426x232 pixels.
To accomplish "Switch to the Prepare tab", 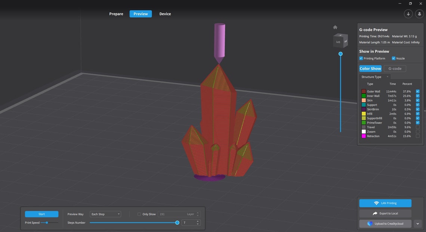I will tap(116, 14).
